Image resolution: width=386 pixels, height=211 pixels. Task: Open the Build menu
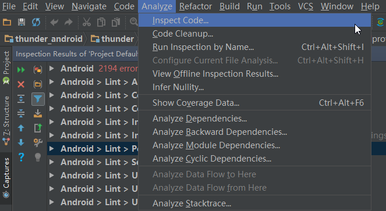[229, 6]
